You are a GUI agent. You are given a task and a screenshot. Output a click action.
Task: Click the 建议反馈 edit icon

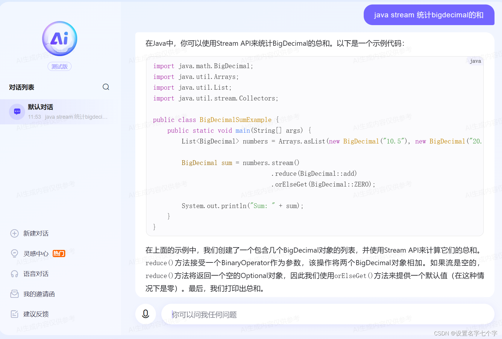(x=14, y=314)
